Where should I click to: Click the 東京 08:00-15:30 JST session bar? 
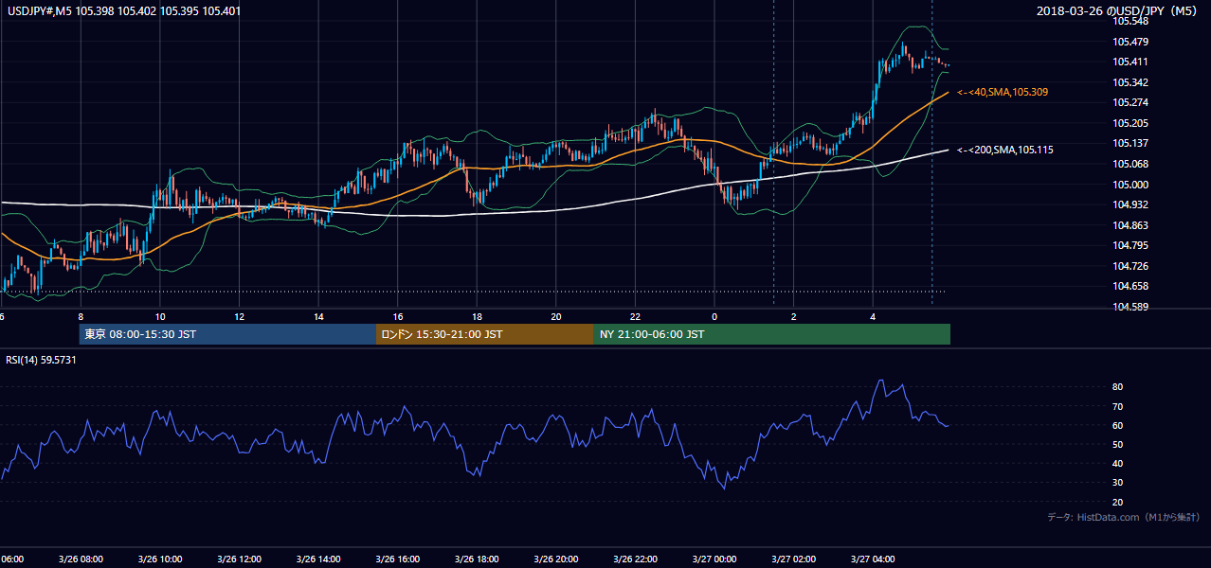click(228, 334)
